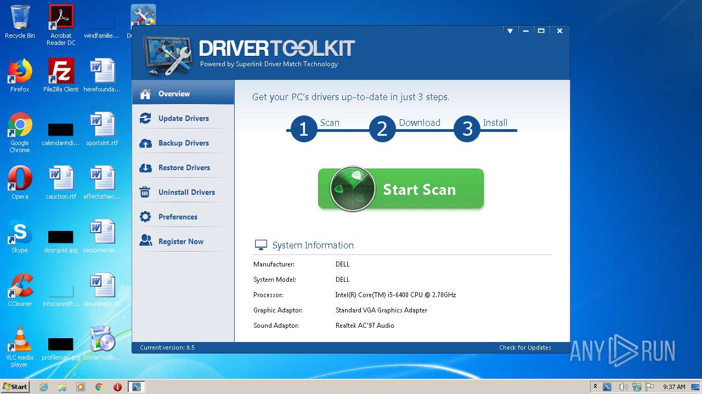Minimize the Driver Toolkit window
Screen dimensions: 702x394
pos(525,31)
